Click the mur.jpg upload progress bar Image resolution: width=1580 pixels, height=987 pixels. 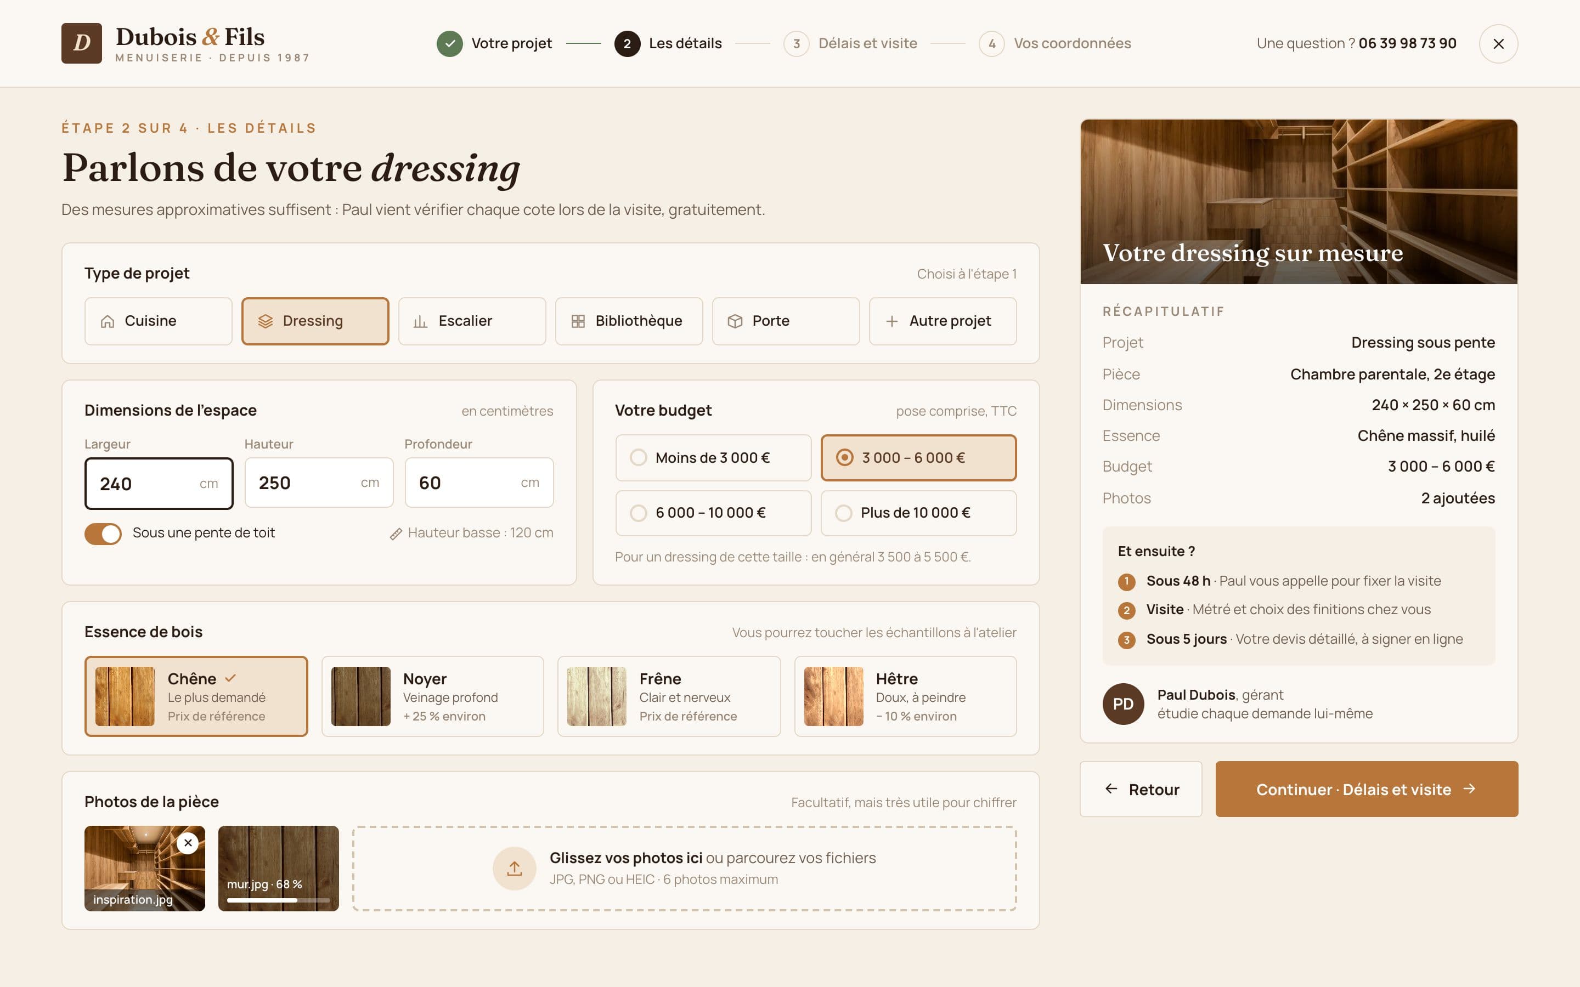coord(279,901)
